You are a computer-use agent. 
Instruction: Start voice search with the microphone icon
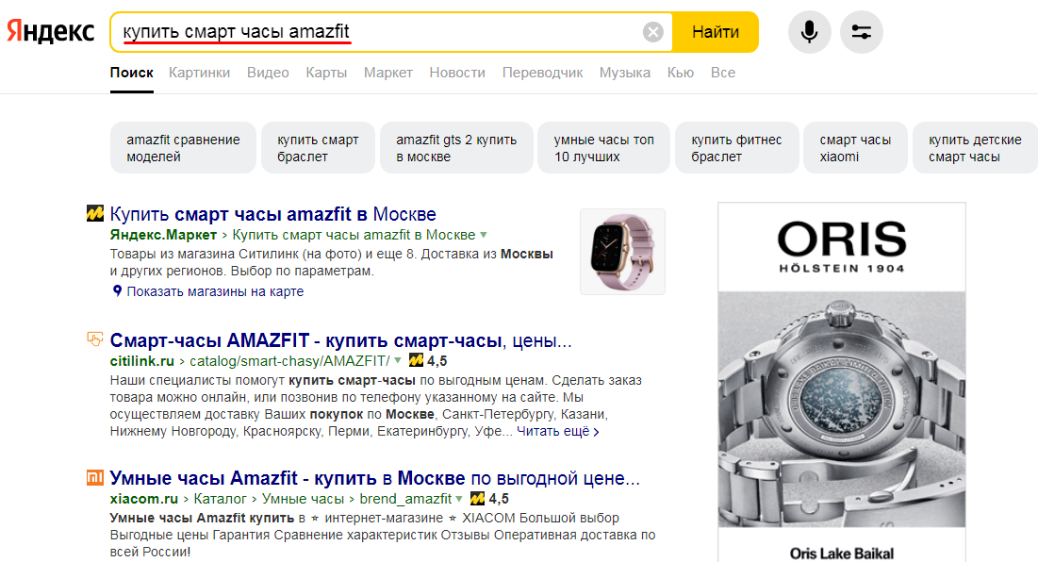tap(809, 32)
